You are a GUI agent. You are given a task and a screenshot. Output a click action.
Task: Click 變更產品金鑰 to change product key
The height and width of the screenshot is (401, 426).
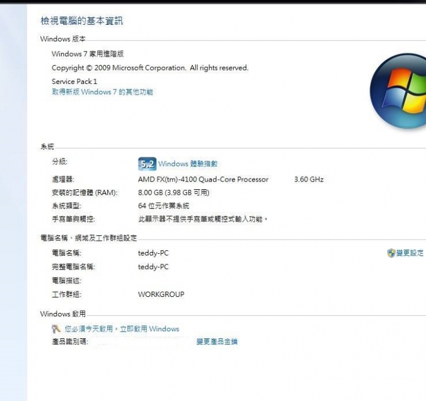pyautogui.click(x=217, y=341)
